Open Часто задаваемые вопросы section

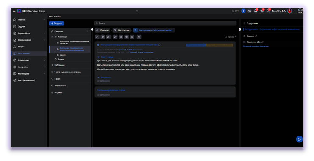[x=69, y=72]
